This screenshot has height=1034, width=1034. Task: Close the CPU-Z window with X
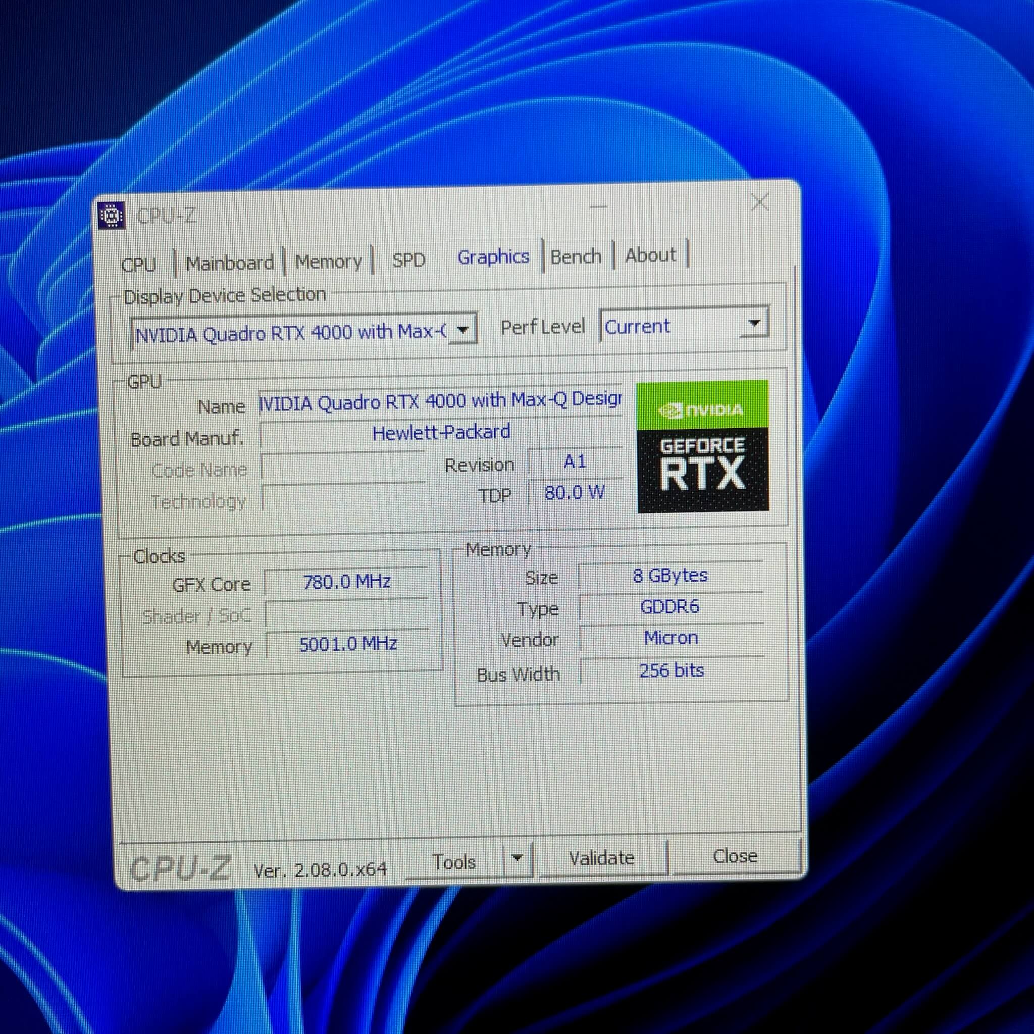pos(760,202)
